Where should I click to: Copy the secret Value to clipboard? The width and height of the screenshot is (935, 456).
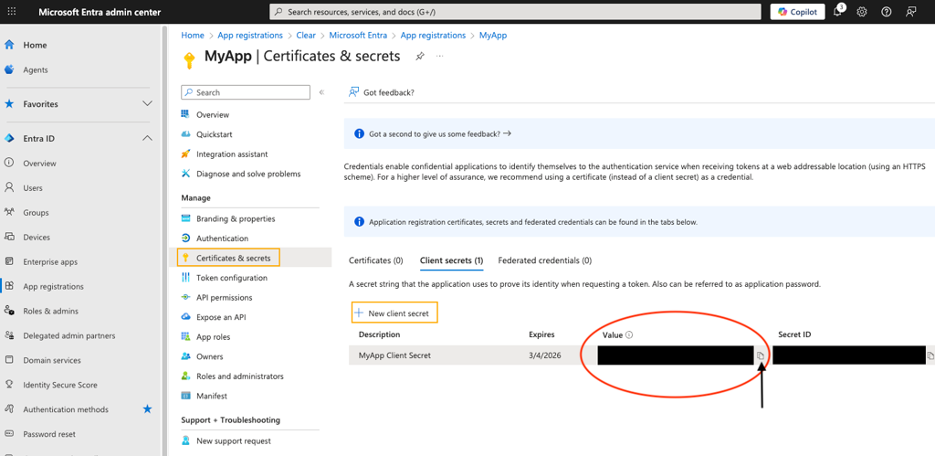pyautogui.click(x=761, y=355)
